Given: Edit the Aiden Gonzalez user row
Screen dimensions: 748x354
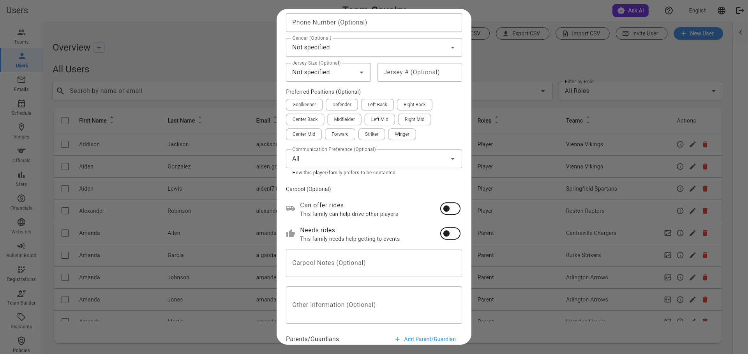Looking at the screenshot, I should (693, 166).
